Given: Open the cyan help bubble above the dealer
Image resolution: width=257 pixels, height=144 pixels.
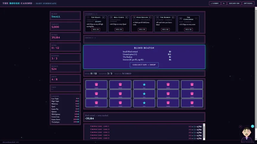Looking at the screenshot, I should tap(253, 126).
